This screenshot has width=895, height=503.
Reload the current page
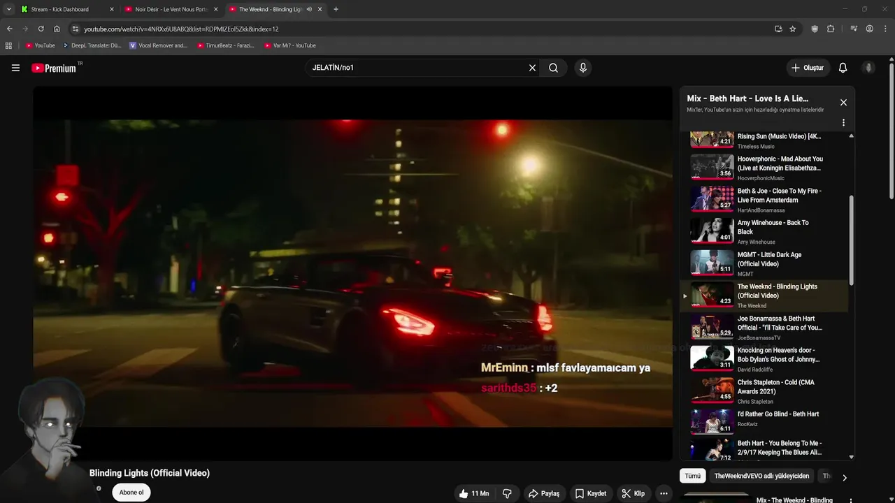pyautogui.click(x=41, y=29)
